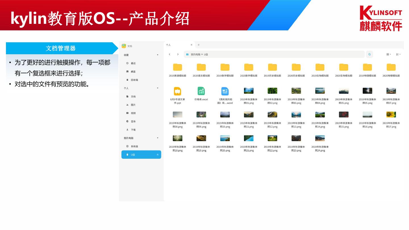Image resolution: width=409 pixels, height=230 pixels.
Task: Click the search icon in the toolbar
Action: (x=369, y=54)
